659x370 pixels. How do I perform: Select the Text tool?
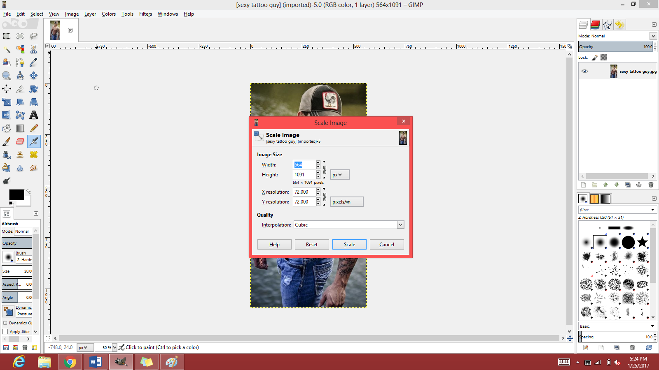34,115
